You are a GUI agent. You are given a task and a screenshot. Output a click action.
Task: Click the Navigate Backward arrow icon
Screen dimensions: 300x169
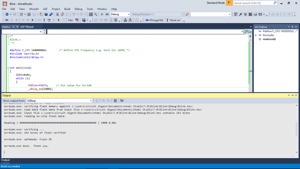click(x=7, y=14)
